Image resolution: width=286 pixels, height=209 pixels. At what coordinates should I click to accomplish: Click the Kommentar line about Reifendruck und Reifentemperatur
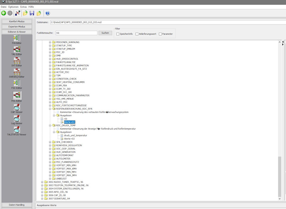(98, 129)
